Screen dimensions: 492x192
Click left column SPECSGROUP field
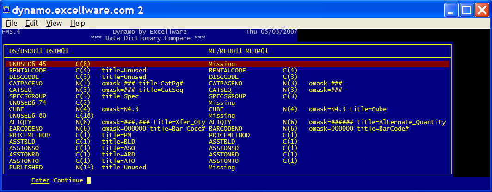28,96
